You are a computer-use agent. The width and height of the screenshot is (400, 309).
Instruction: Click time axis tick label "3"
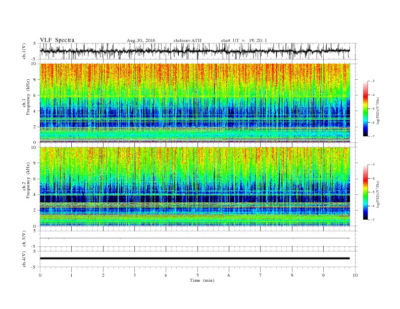(134, 275)
